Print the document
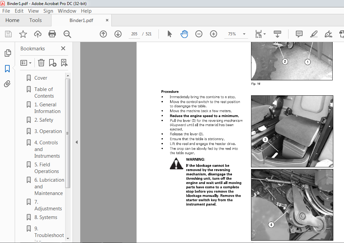 [52, 34]
